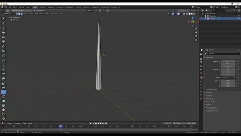Select the Select Box tool
Image resolution: width=241 pixels, height=136 pixels.
[x=3, y=19]
